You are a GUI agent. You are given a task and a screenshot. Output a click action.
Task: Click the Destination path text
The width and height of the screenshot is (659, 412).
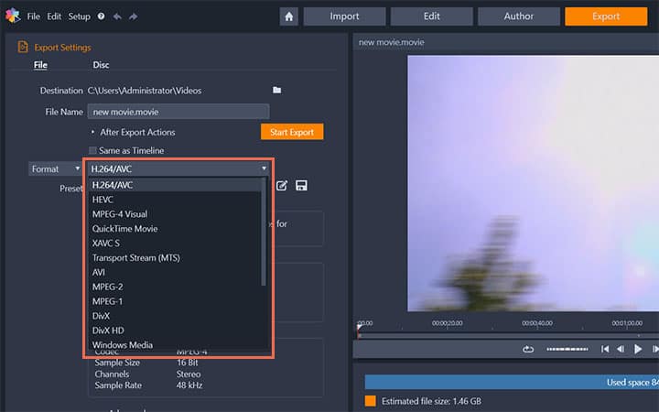pyautogui.click(x=145, y=91)
